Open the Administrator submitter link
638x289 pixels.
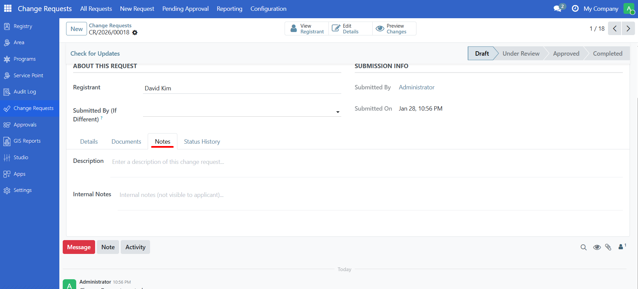coord(416,87)
